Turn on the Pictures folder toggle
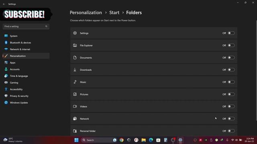Screen dimensions: 257x144 click(231, 94)
